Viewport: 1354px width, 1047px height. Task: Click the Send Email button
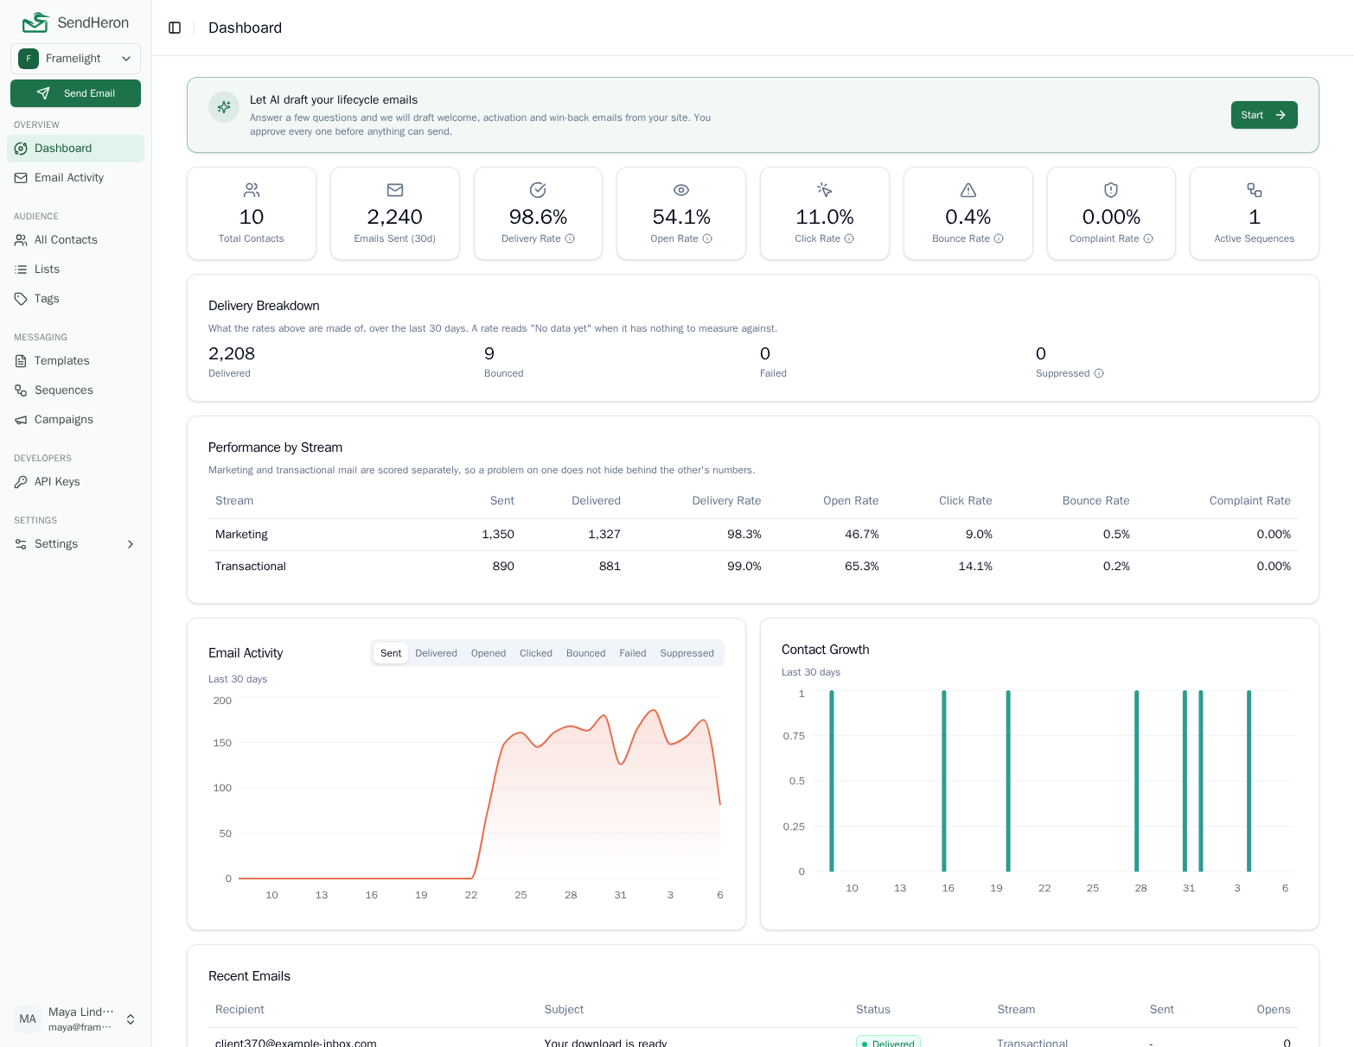75,93
